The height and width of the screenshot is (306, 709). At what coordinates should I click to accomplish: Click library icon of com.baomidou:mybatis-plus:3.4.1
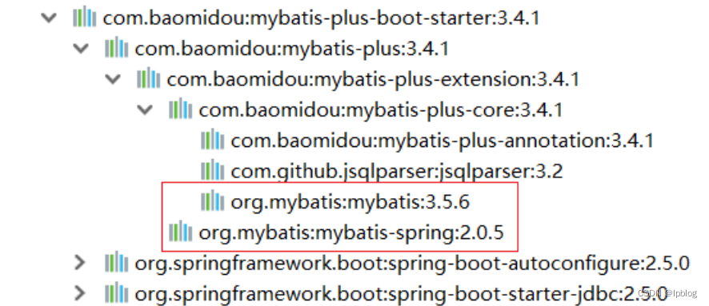pos(116,48)
